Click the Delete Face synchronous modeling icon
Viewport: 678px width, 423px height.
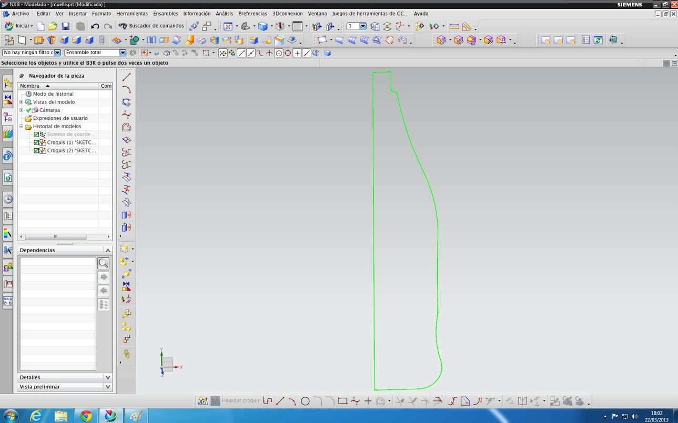point(488,40)
